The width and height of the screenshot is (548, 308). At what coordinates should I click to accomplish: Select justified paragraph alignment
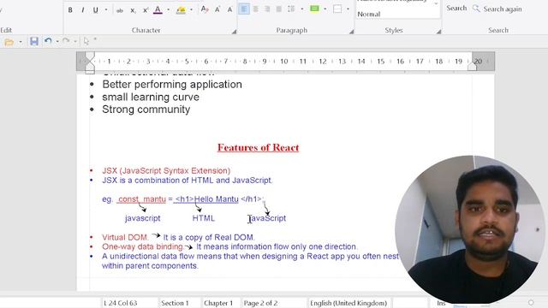(x=279, y=9)
